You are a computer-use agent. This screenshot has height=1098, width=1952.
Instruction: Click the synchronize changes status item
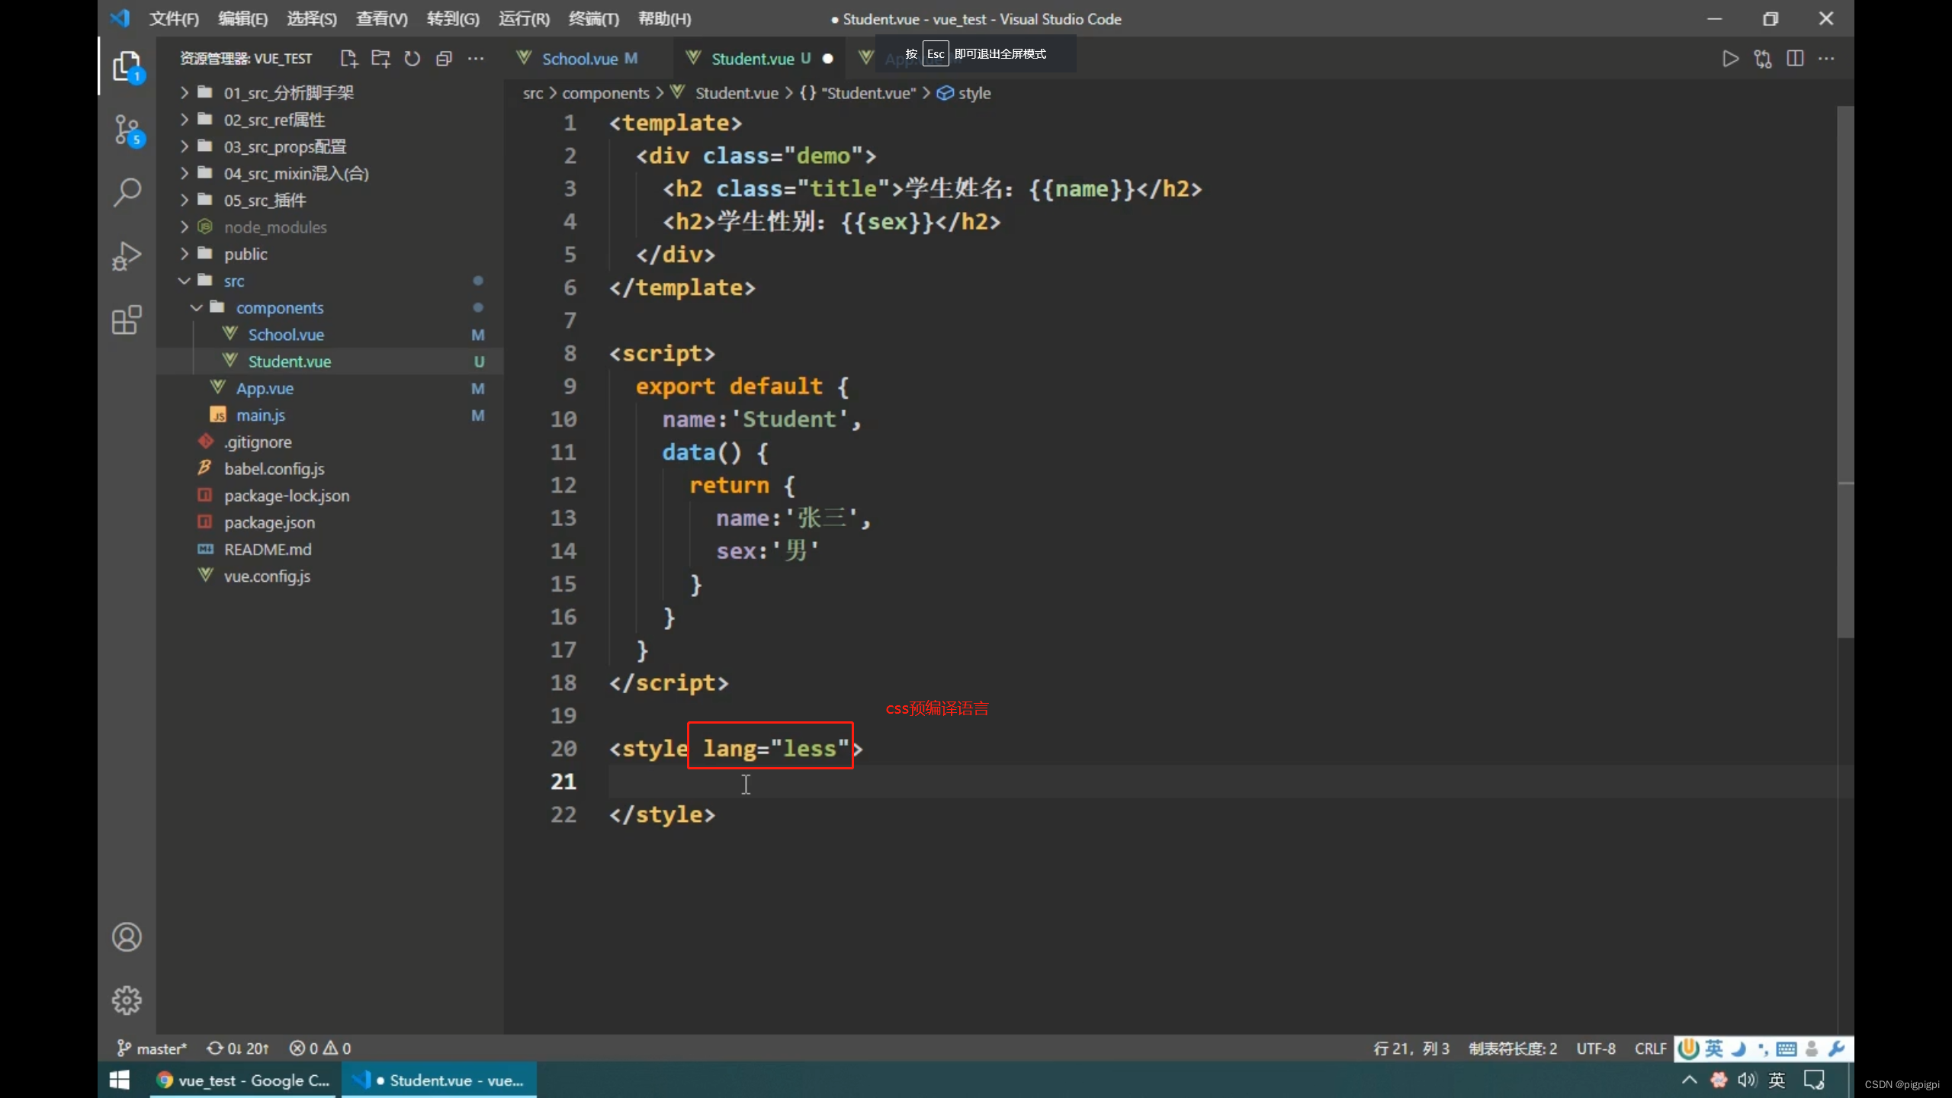(x=238, y=1048)
